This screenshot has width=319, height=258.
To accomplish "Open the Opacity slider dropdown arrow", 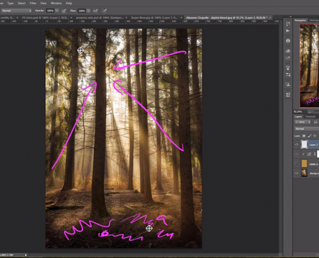I will (x=57, y=11).
